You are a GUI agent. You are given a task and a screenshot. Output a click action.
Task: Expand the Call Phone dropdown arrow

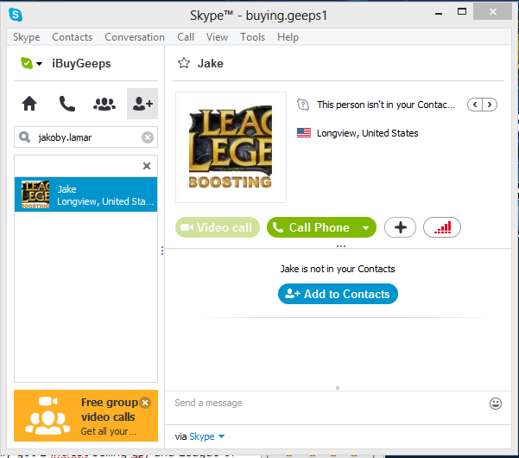366,228
